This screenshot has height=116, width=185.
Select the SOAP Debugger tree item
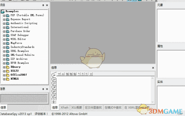click(x=20, y=35)
